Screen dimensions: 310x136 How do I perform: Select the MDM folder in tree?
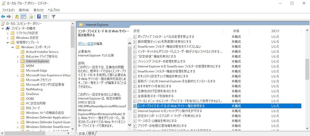pyautogui.click(x=30, y=66)
